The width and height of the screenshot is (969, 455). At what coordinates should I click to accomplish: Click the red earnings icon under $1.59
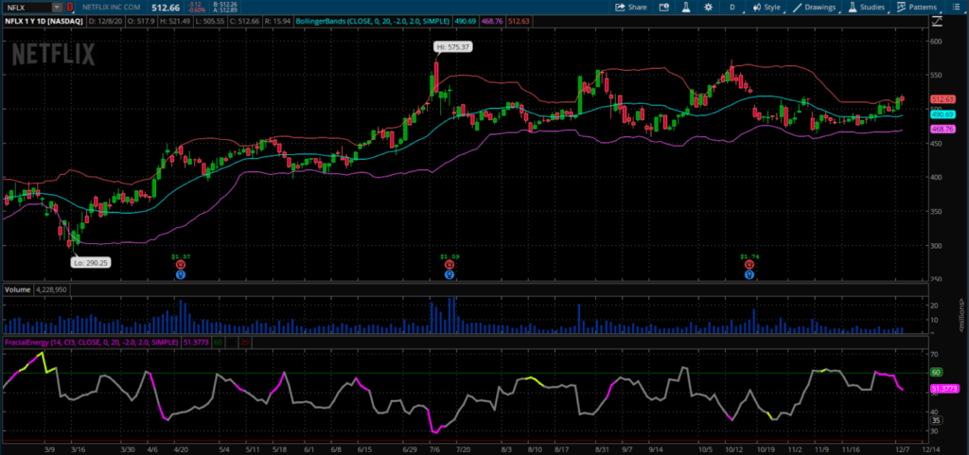(x=449, y=264)
